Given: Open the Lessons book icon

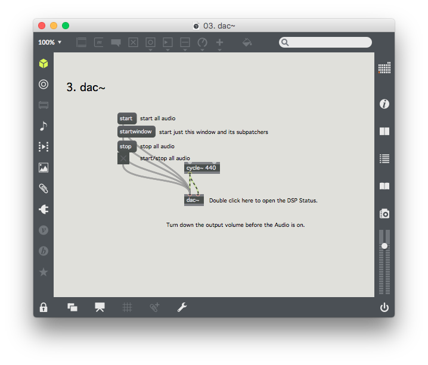Looking at the screenshot, I should point(384,186).
